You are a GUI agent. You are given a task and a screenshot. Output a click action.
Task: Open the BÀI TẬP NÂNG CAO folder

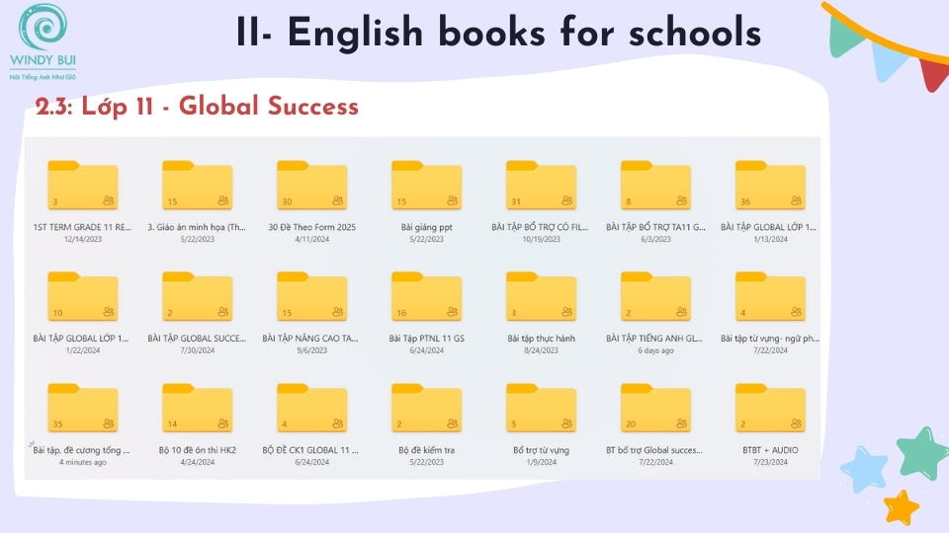[x=311, y=298]
